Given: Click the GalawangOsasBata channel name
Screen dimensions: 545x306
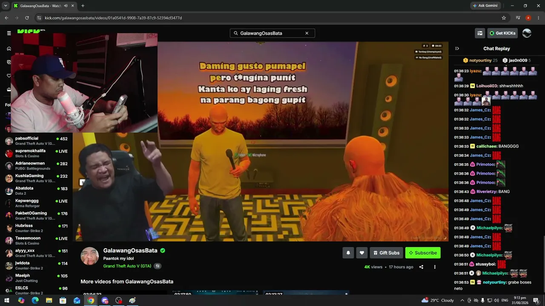Looking at the screenshot, I should coord(130,251).
